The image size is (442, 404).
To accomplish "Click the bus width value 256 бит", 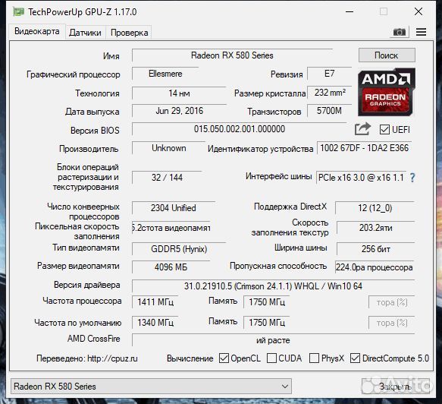I will coord(376,249).
